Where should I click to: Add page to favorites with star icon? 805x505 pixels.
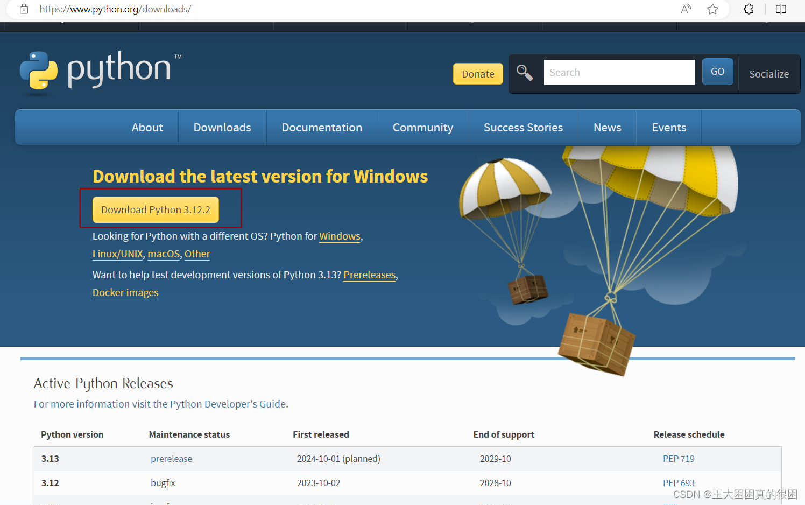click(712, 9)
